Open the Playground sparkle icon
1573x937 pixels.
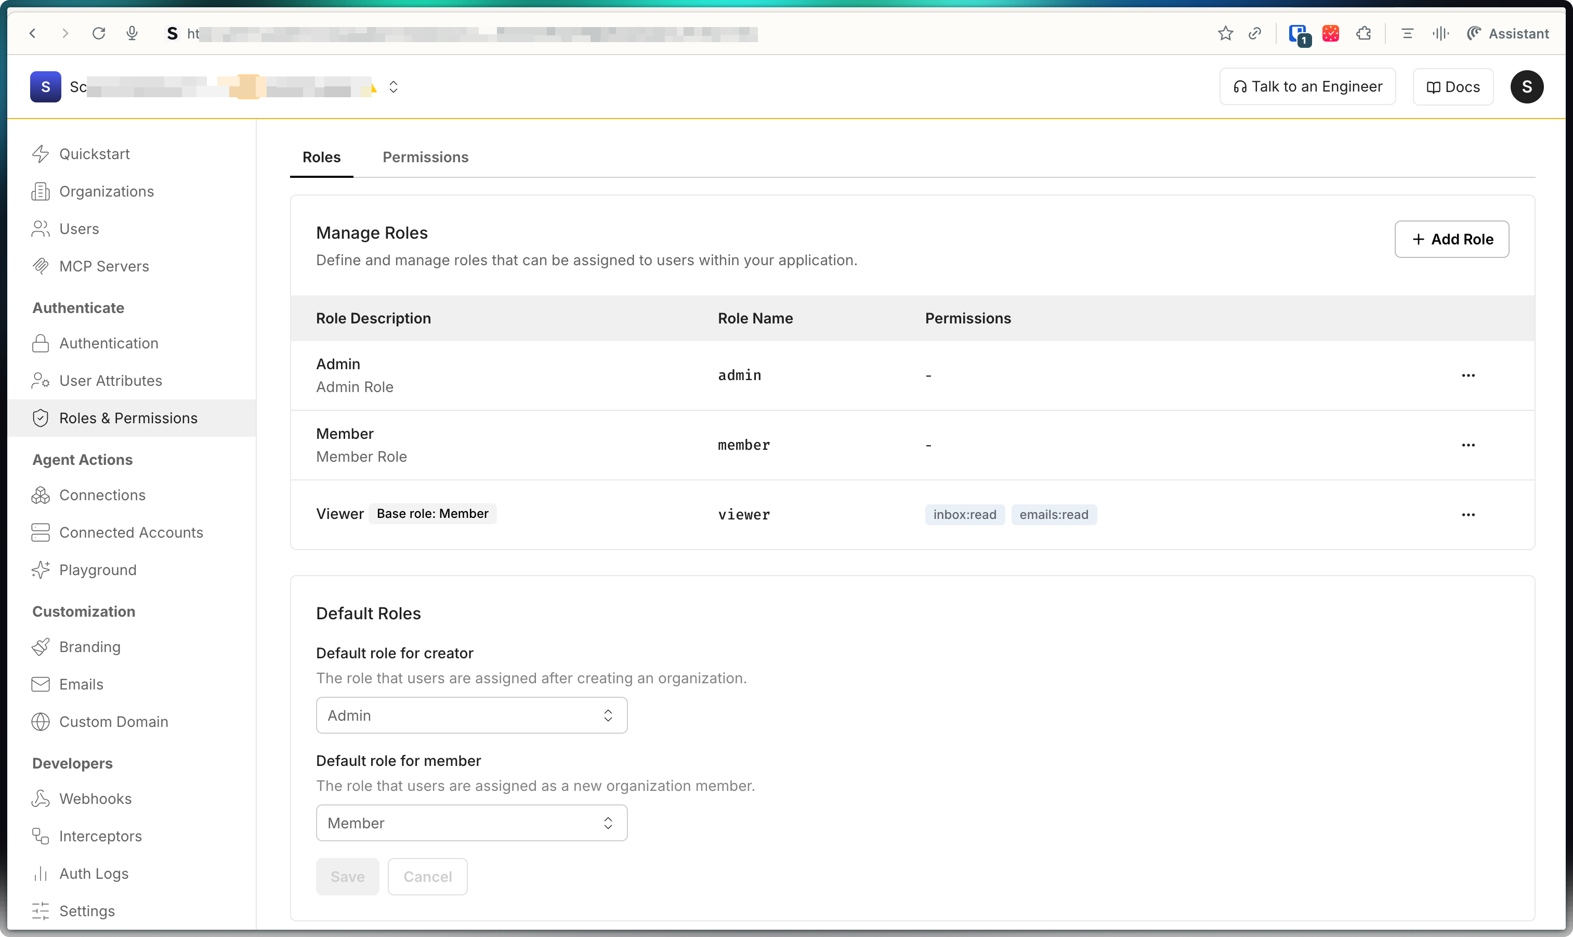(x=41, y=569)
